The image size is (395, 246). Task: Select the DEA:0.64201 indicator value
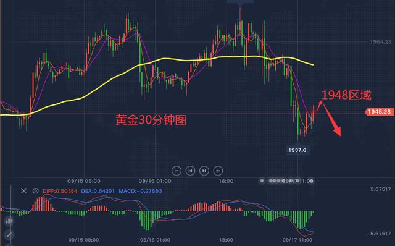pos(98,191)
